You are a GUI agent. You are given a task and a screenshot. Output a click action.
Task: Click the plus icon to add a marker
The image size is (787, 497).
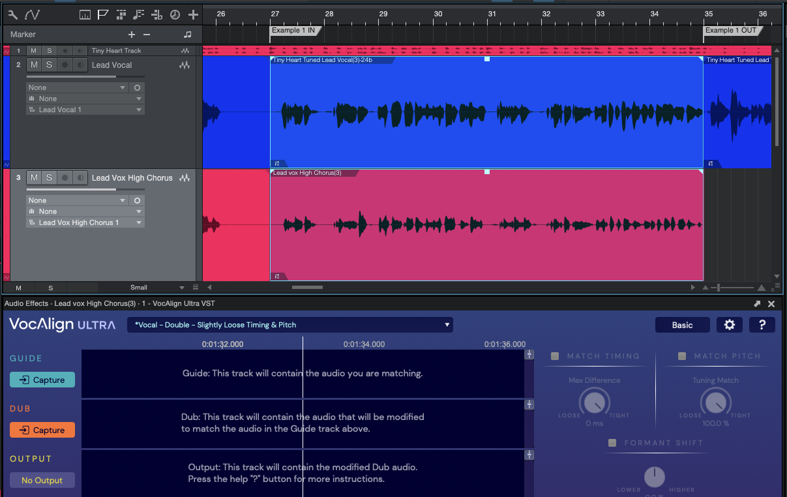131,34
